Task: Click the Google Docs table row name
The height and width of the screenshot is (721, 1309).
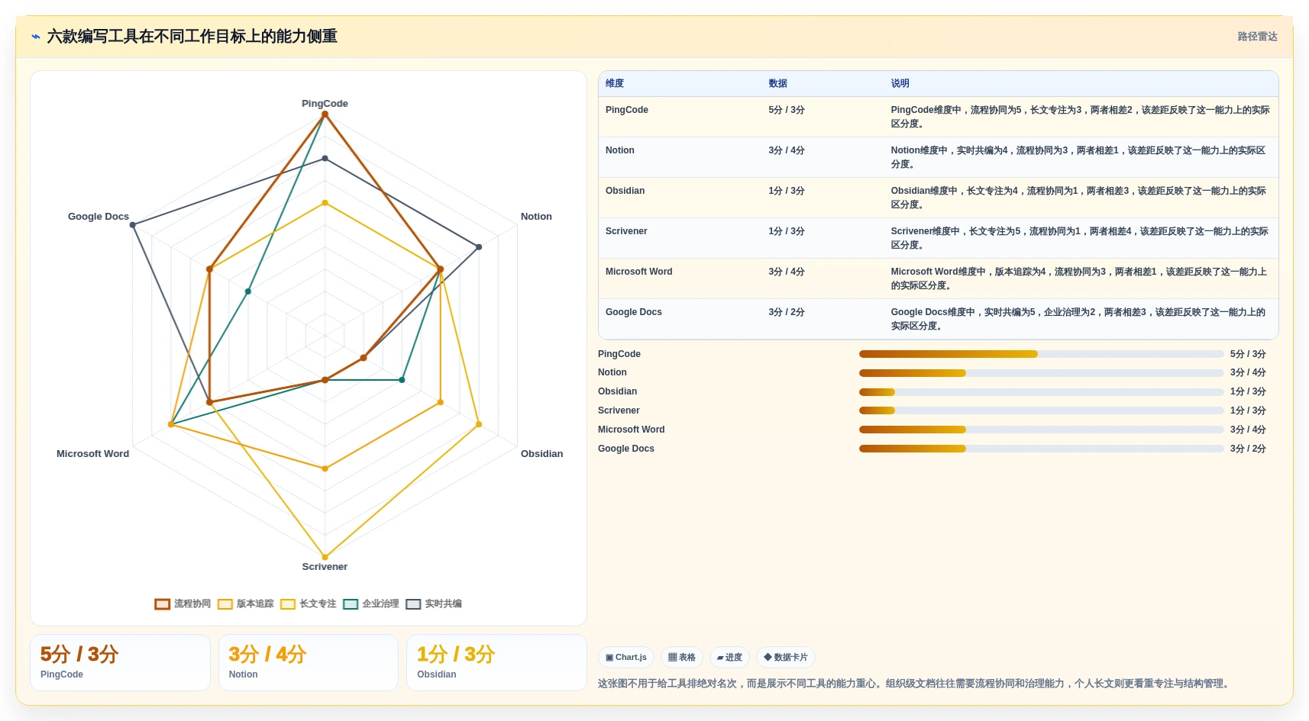Action: pyautogui.click(x=634, y=312)
